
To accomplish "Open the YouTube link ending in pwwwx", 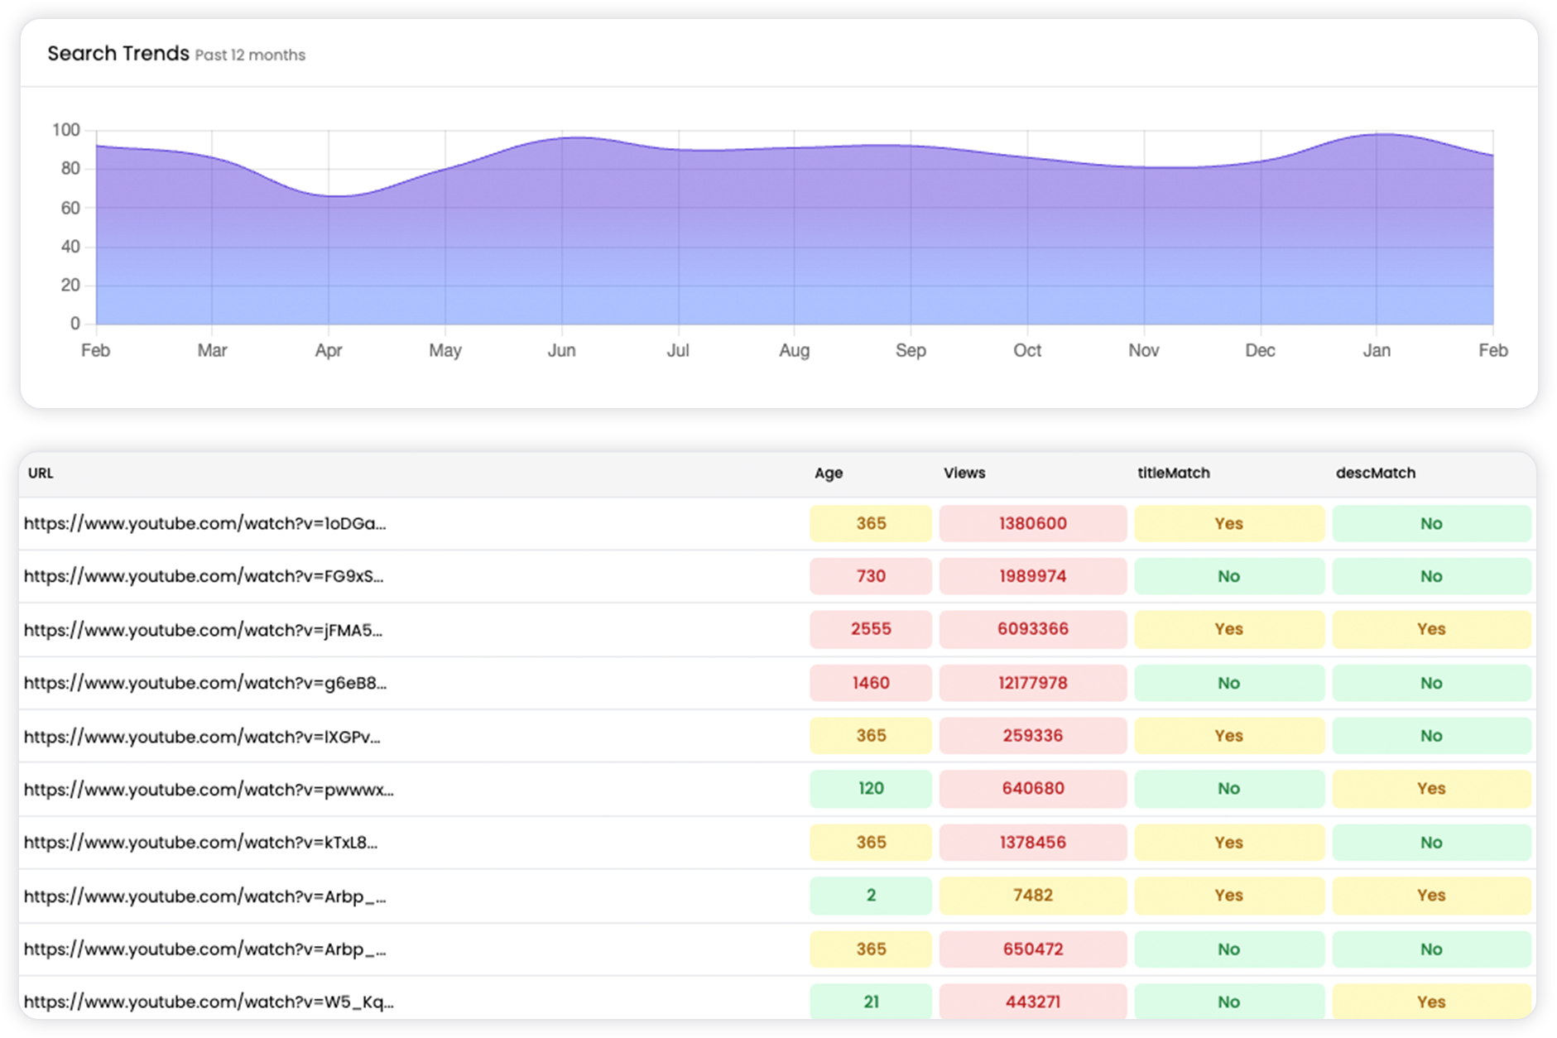I will (x=209, y=789).
